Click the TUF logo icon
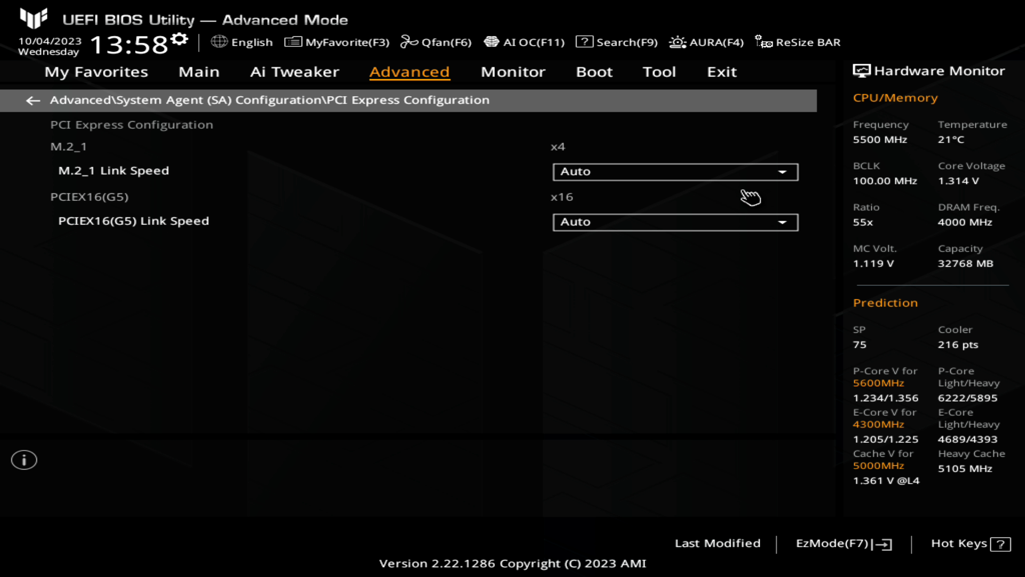 click(x=34, y=18)
